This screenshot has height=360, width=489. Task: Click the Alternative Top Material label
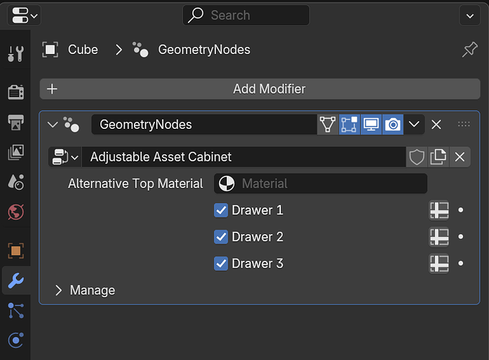(135, 184)
